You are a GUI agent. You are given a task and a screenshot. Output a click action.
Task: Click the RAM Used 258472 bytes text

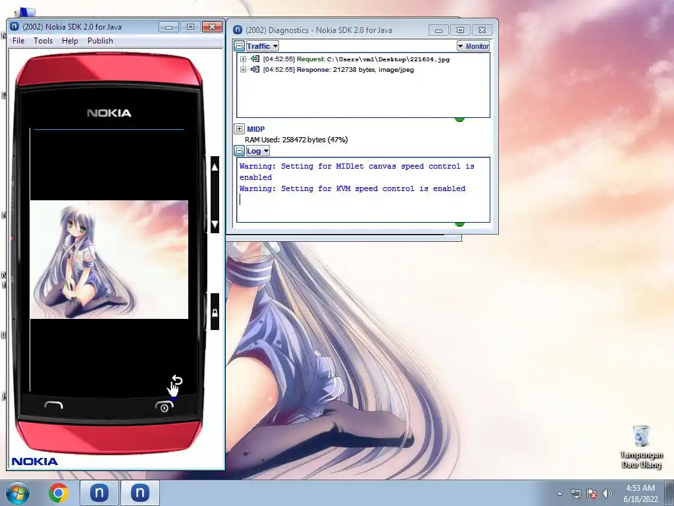coord(296,140)
